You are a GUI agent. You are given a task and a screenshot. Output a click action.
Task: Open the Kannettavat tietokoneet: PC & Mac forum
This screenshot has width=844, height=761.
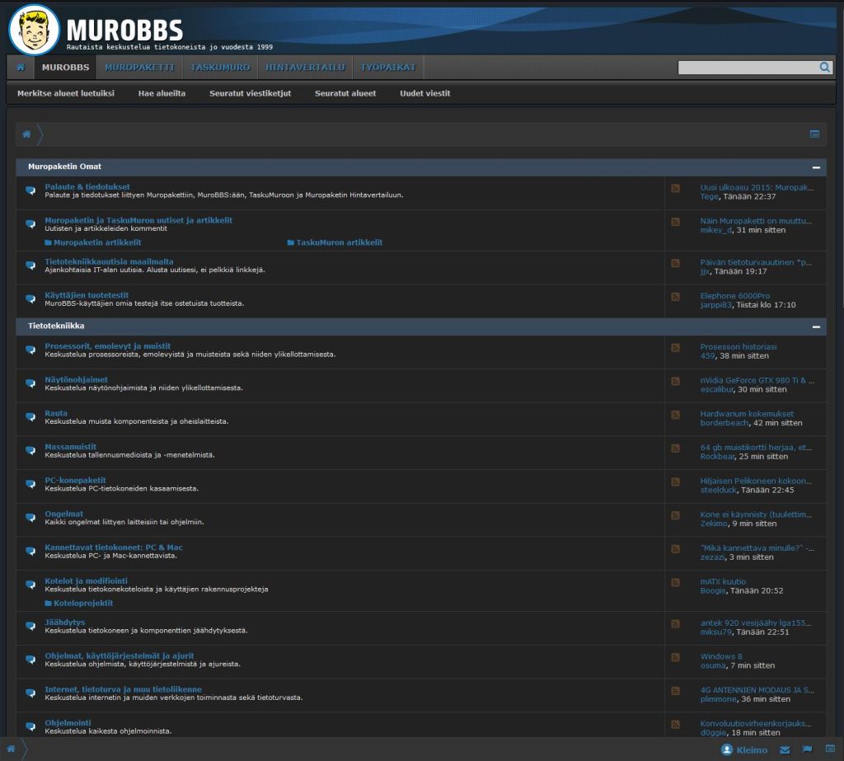tap(114, 547)
